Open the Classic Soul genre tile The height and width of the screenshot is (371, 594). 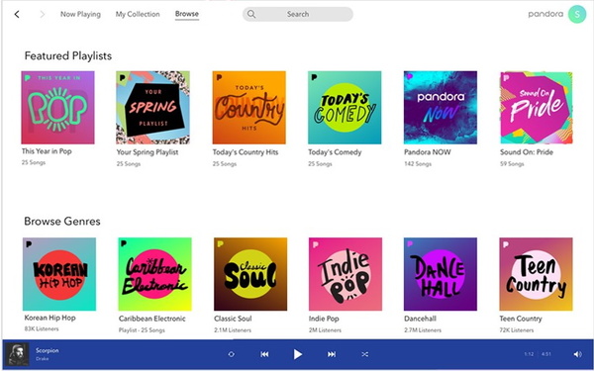click(250, 274)
